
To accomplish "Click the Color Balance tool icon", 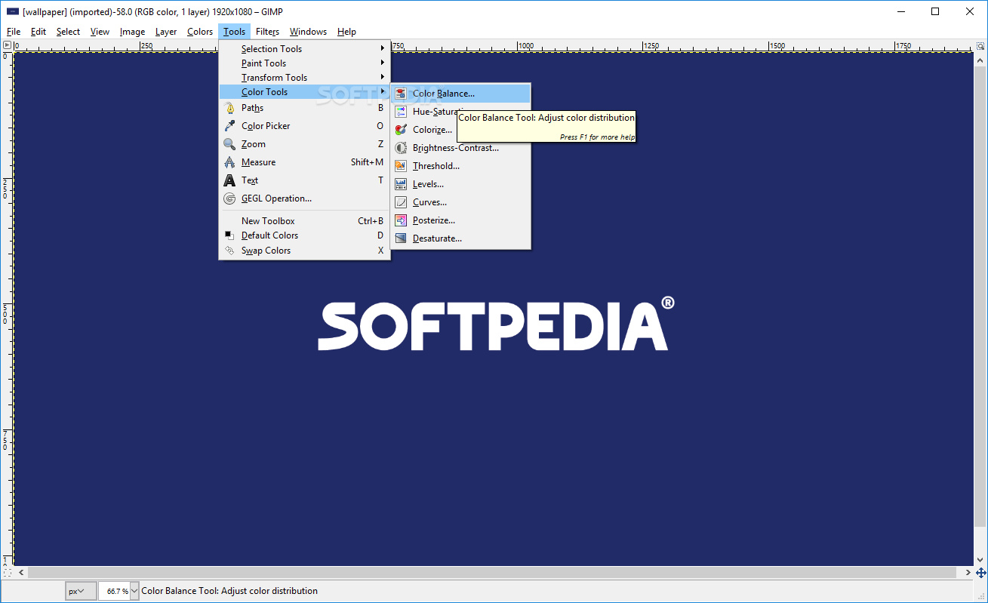I will coord(400,94).
